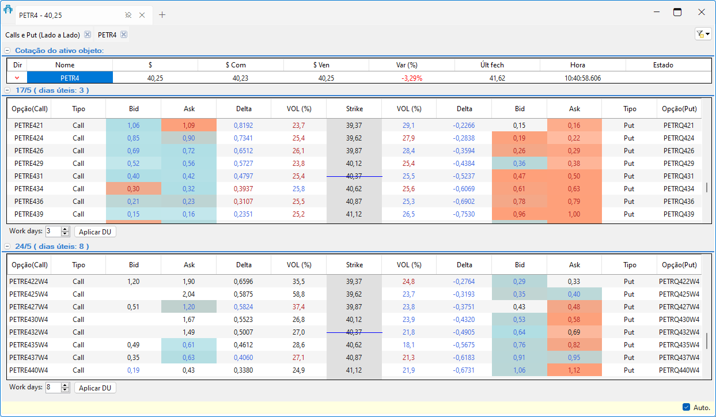
Task: Click the 41,62 last close value
Action: tap(497, 78)
